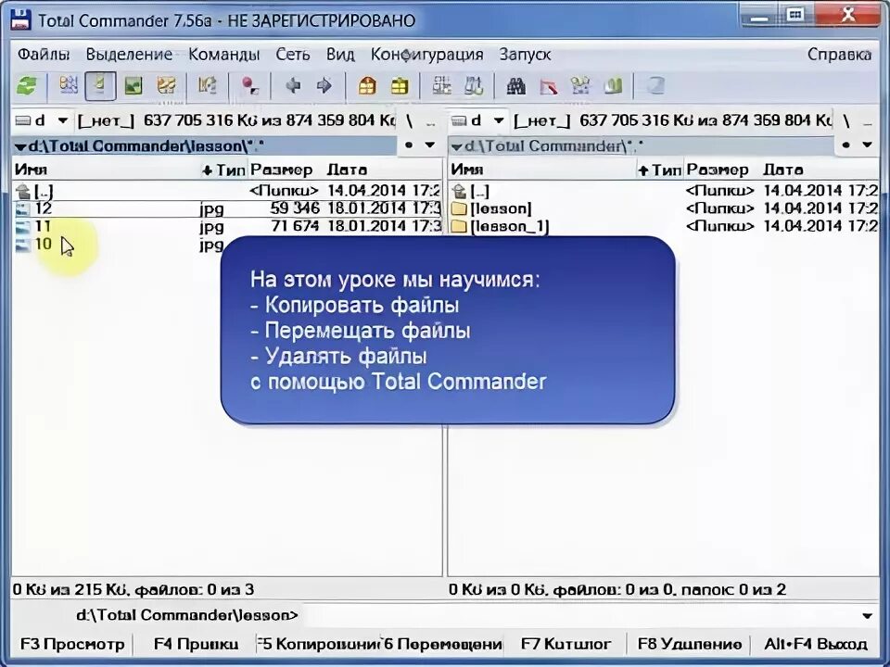Click left path bar d:\Total Commander\lesson

(x=204, y=146)
